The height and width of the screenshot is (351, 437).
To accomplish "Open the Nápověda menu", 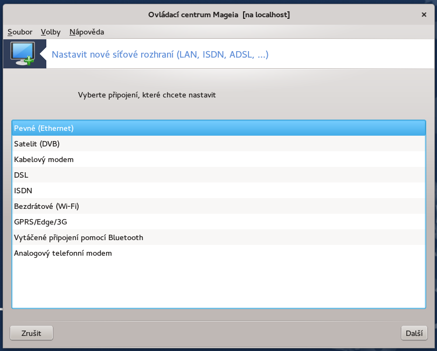I will (87, 32).
